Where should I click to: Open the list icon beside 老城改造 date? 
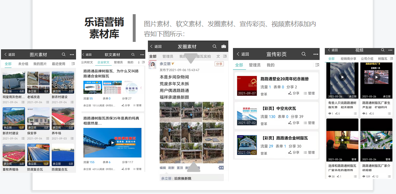(47, 102)
